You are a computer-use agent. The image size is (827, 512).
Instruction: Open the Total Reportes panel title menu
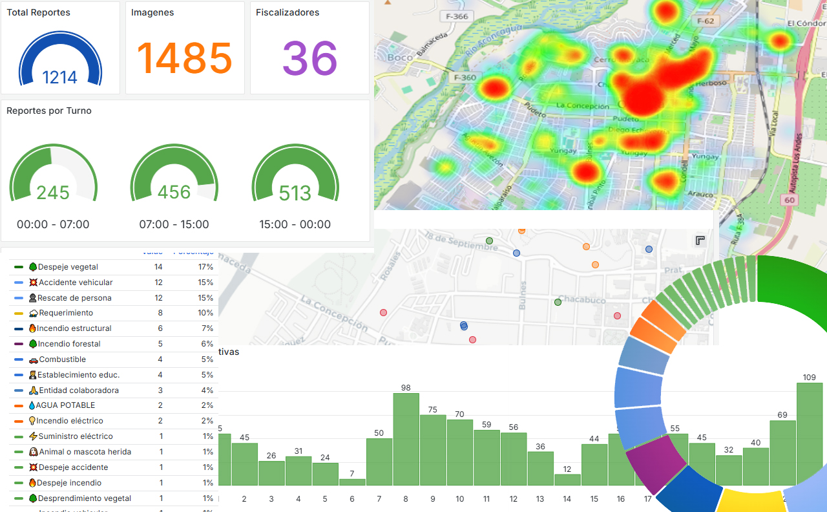coord(38,12)
